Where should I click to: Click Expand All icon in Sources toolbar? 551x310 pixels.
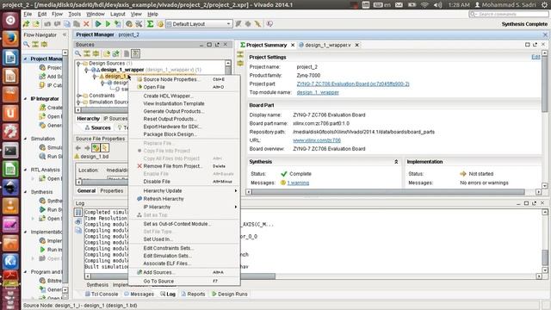[96, 53]
